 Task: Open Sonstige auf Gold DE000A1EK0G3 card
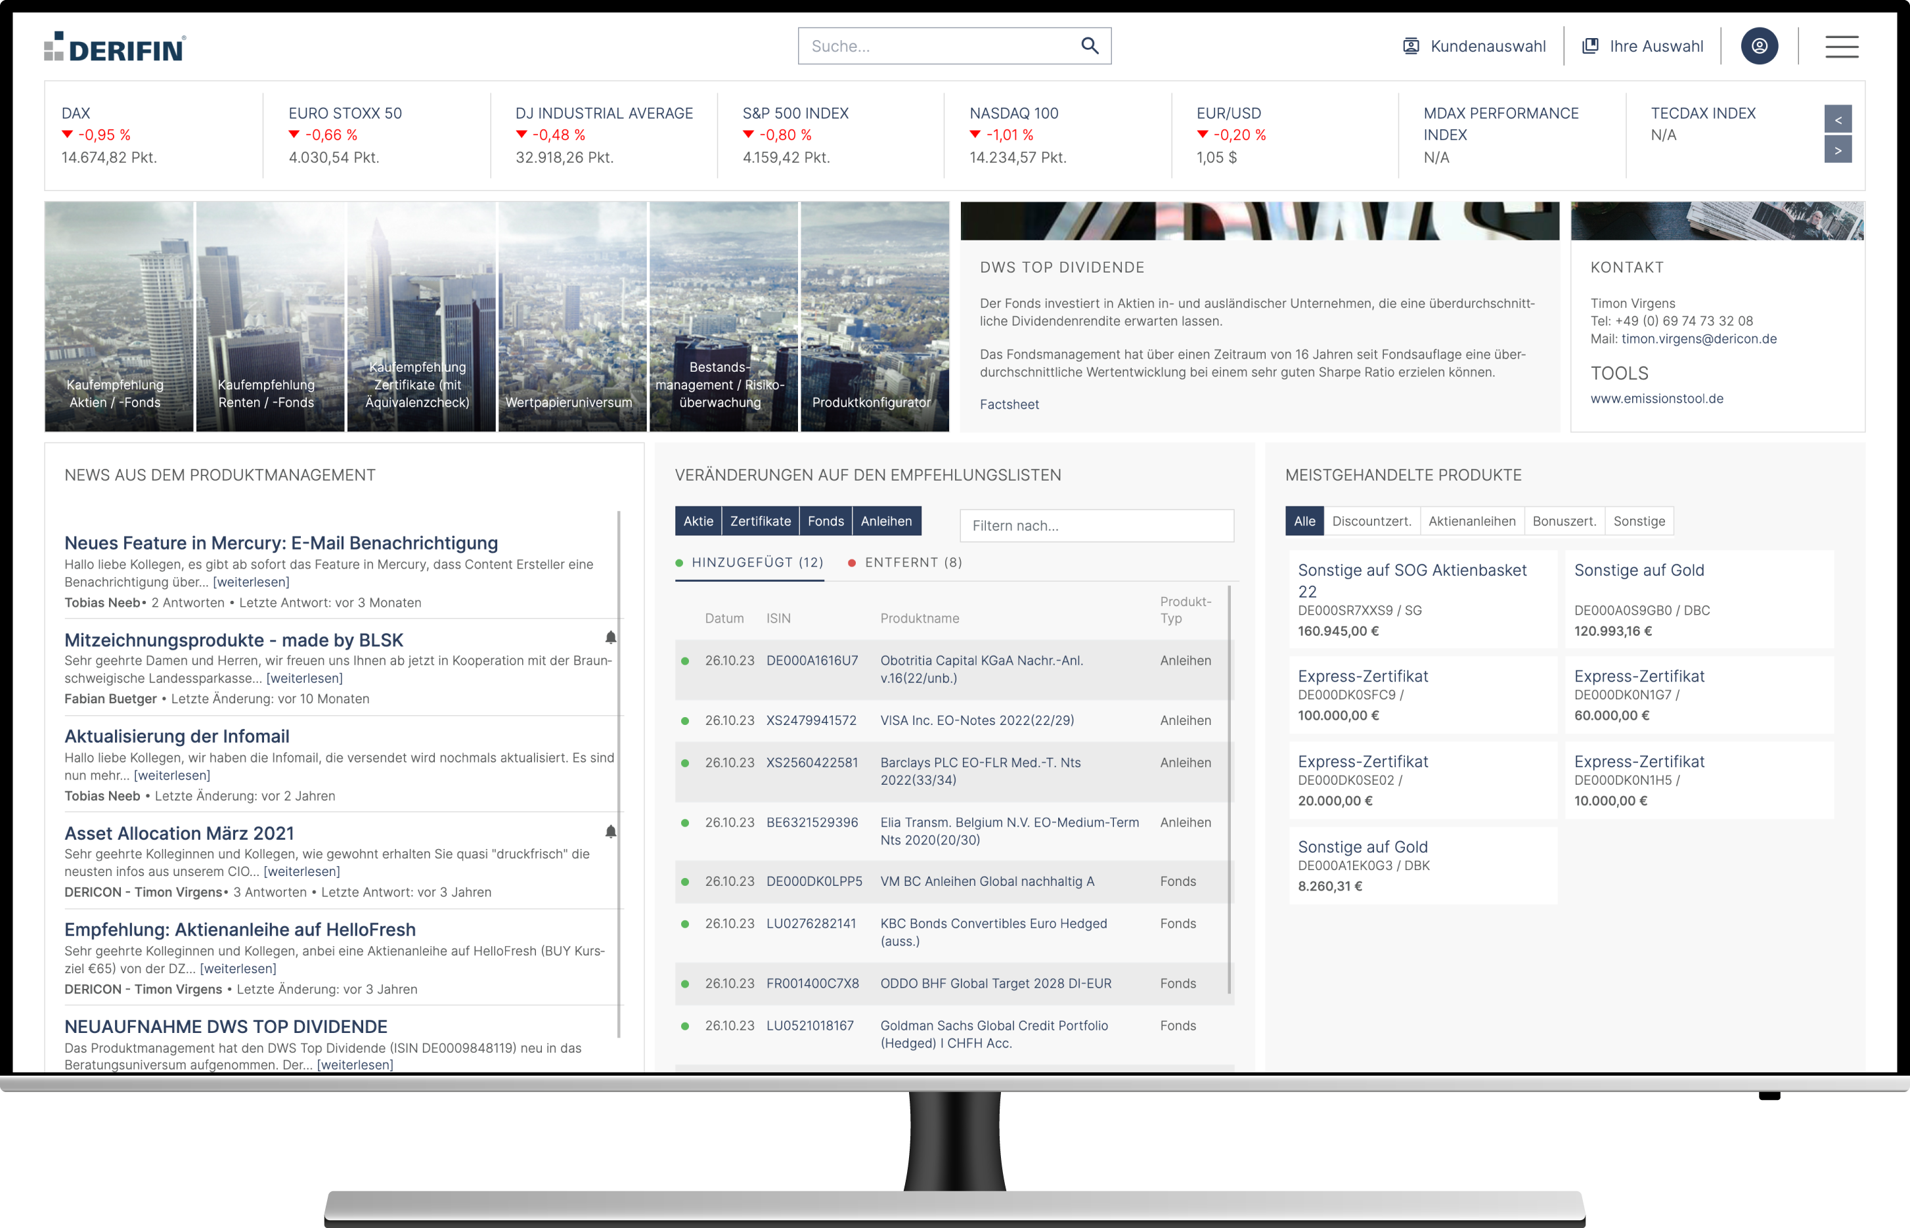1423,866
